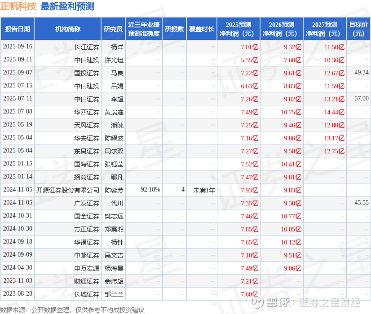The image size is (371, 314).
Task: Click the 10.12亿 forecast value
Action: (291, 242)
